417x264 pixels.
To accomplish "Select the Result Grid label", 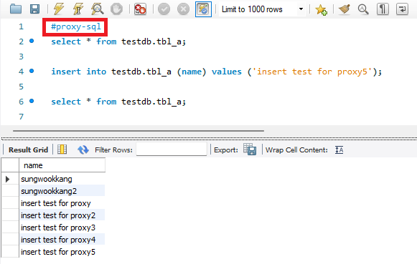I will tap(28, 150).
